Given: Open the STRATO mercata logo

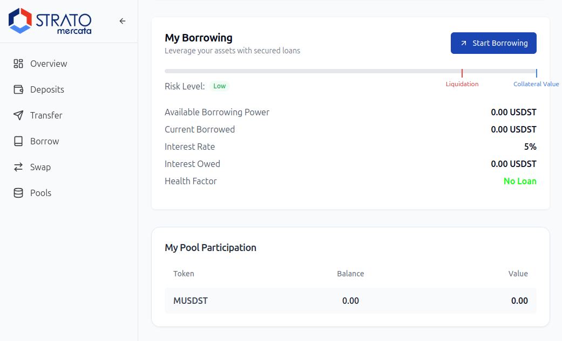Looking at the screenshot, I should pos(49,21).
